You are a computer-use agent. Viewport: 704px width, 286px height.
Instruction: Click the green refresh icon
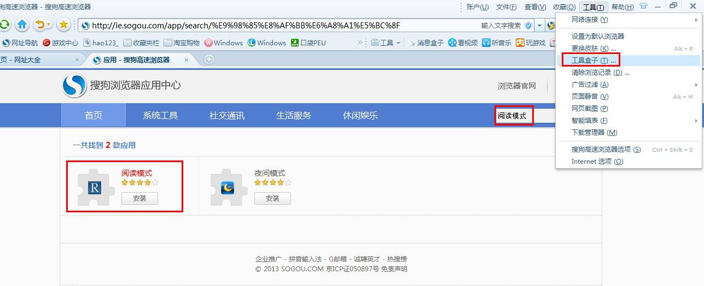[4, 25]
